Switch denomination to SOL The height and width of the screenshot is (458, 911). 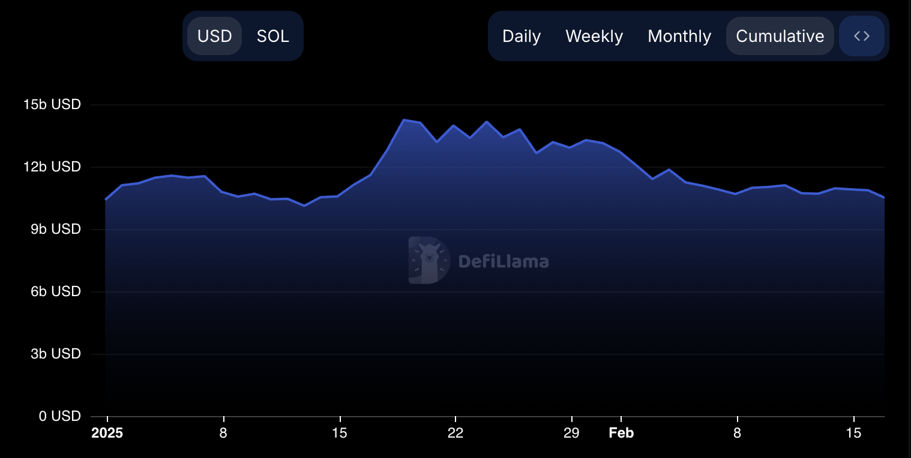[x=272, y=37]
